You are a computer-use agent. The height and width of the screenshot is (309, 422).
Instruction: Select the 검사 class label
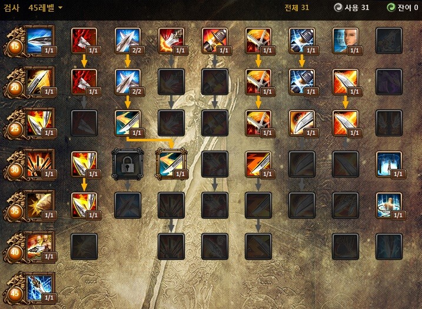(x=11, y=8)
